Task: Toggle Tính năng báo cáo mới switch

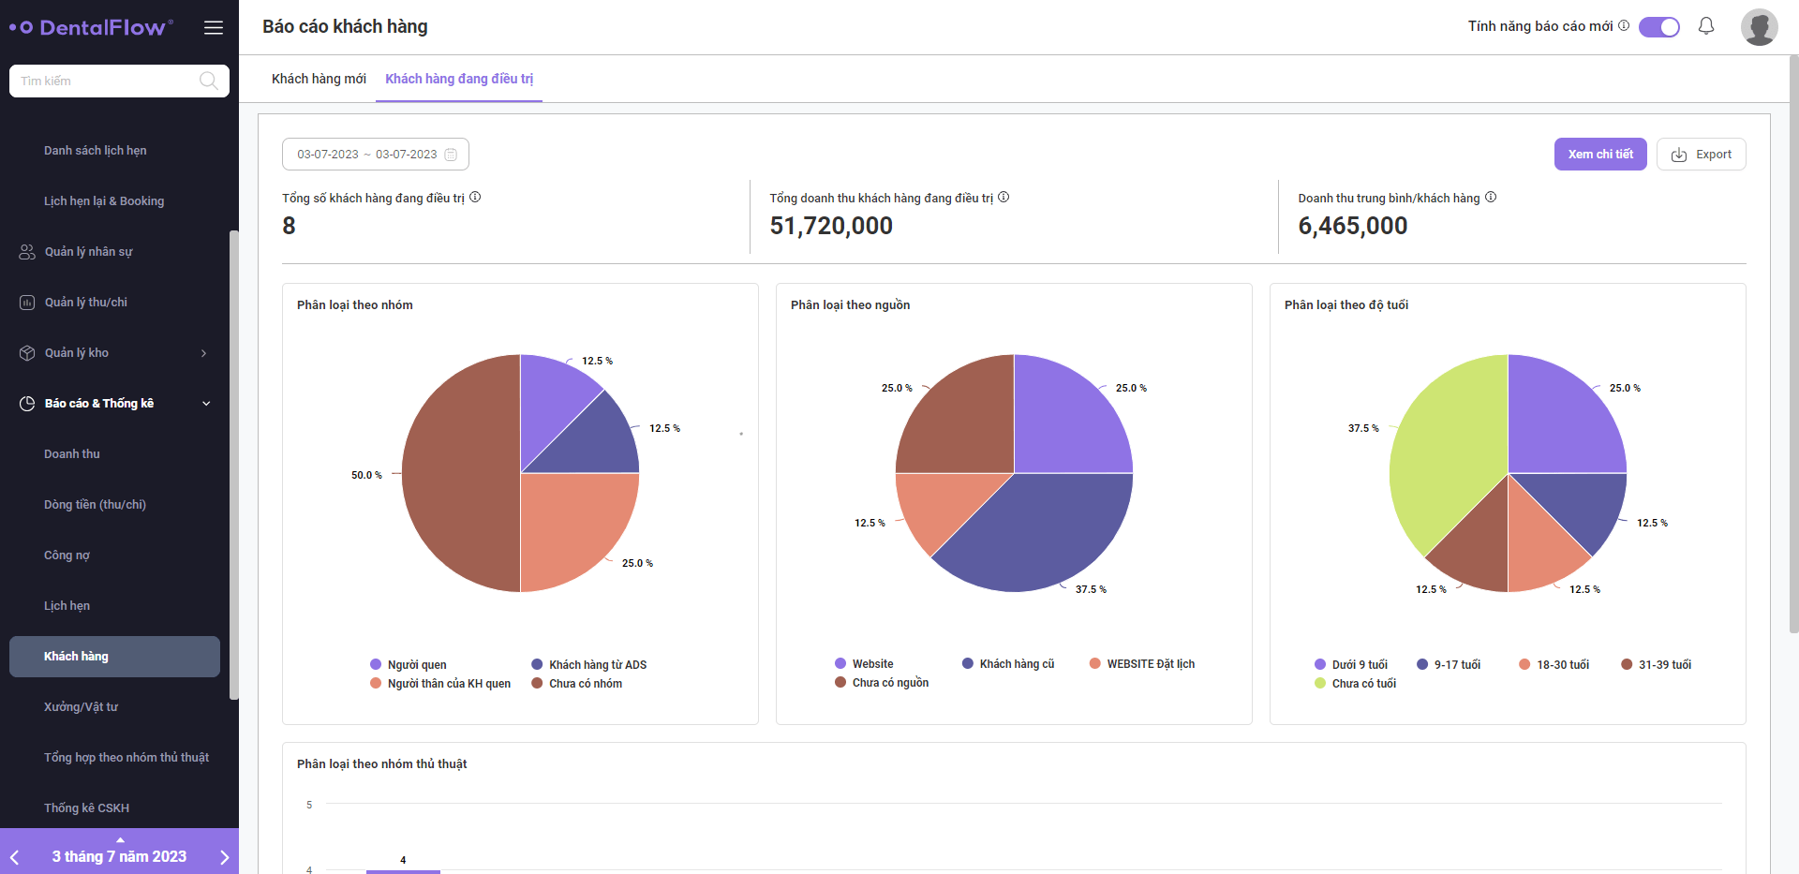Action: (x=1659, y=27)
